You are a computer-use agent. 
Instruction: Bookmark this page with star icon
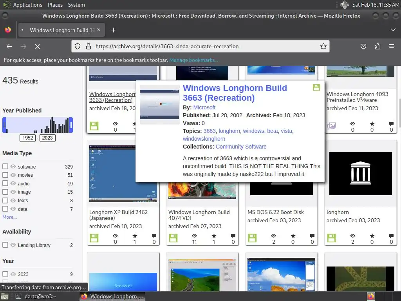click(323, 46)
